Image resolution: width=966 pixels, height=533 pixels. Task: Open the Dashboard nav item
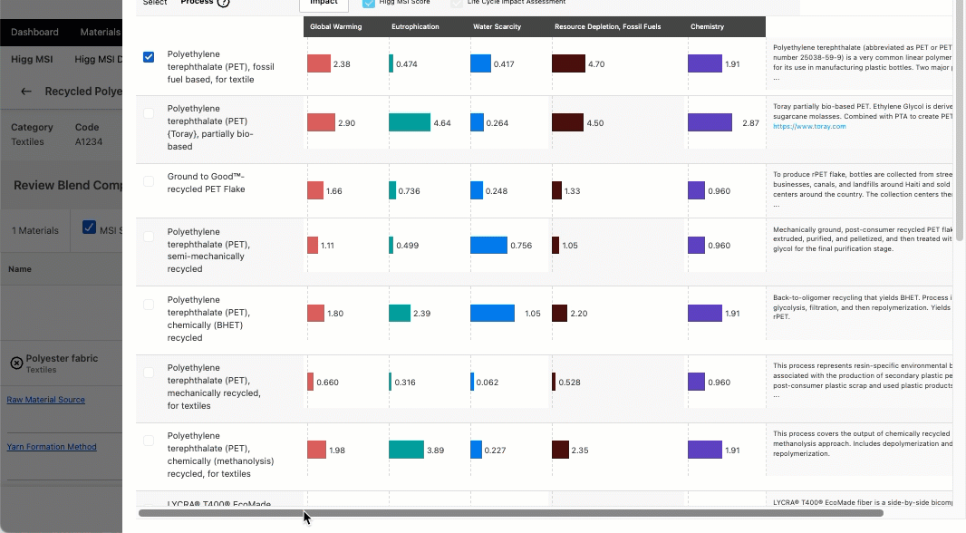(34, 32)
